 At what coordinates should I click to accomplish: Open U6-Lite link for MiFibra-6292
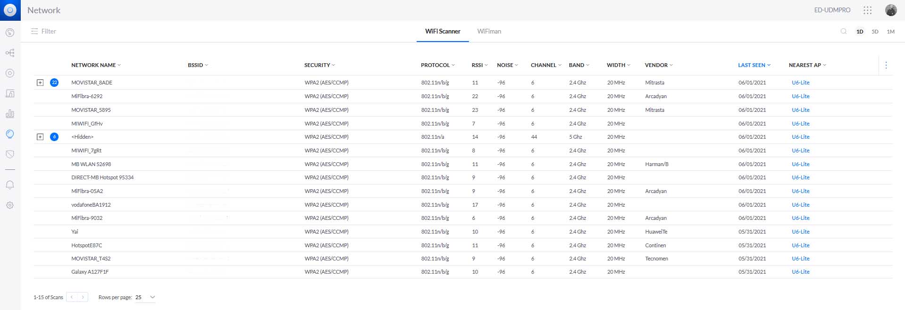(800, 96)
